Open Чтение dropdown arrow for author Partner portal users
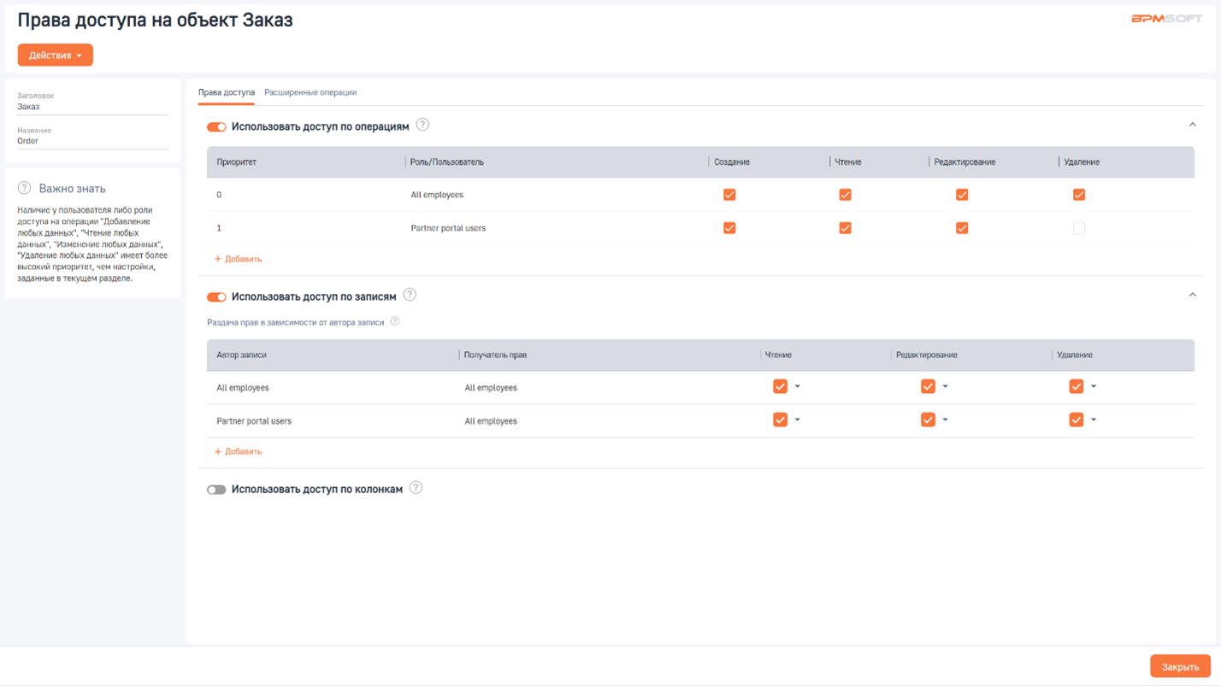Image resolution: width=1221 pixels, height=686 pixels. [798, 420]
